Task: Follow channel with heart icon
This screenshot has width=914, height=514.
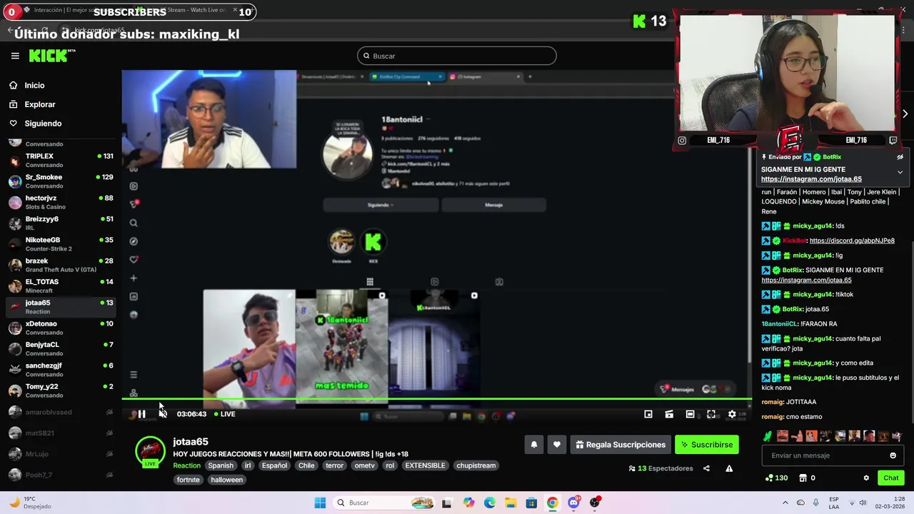Action: point(557,445)
